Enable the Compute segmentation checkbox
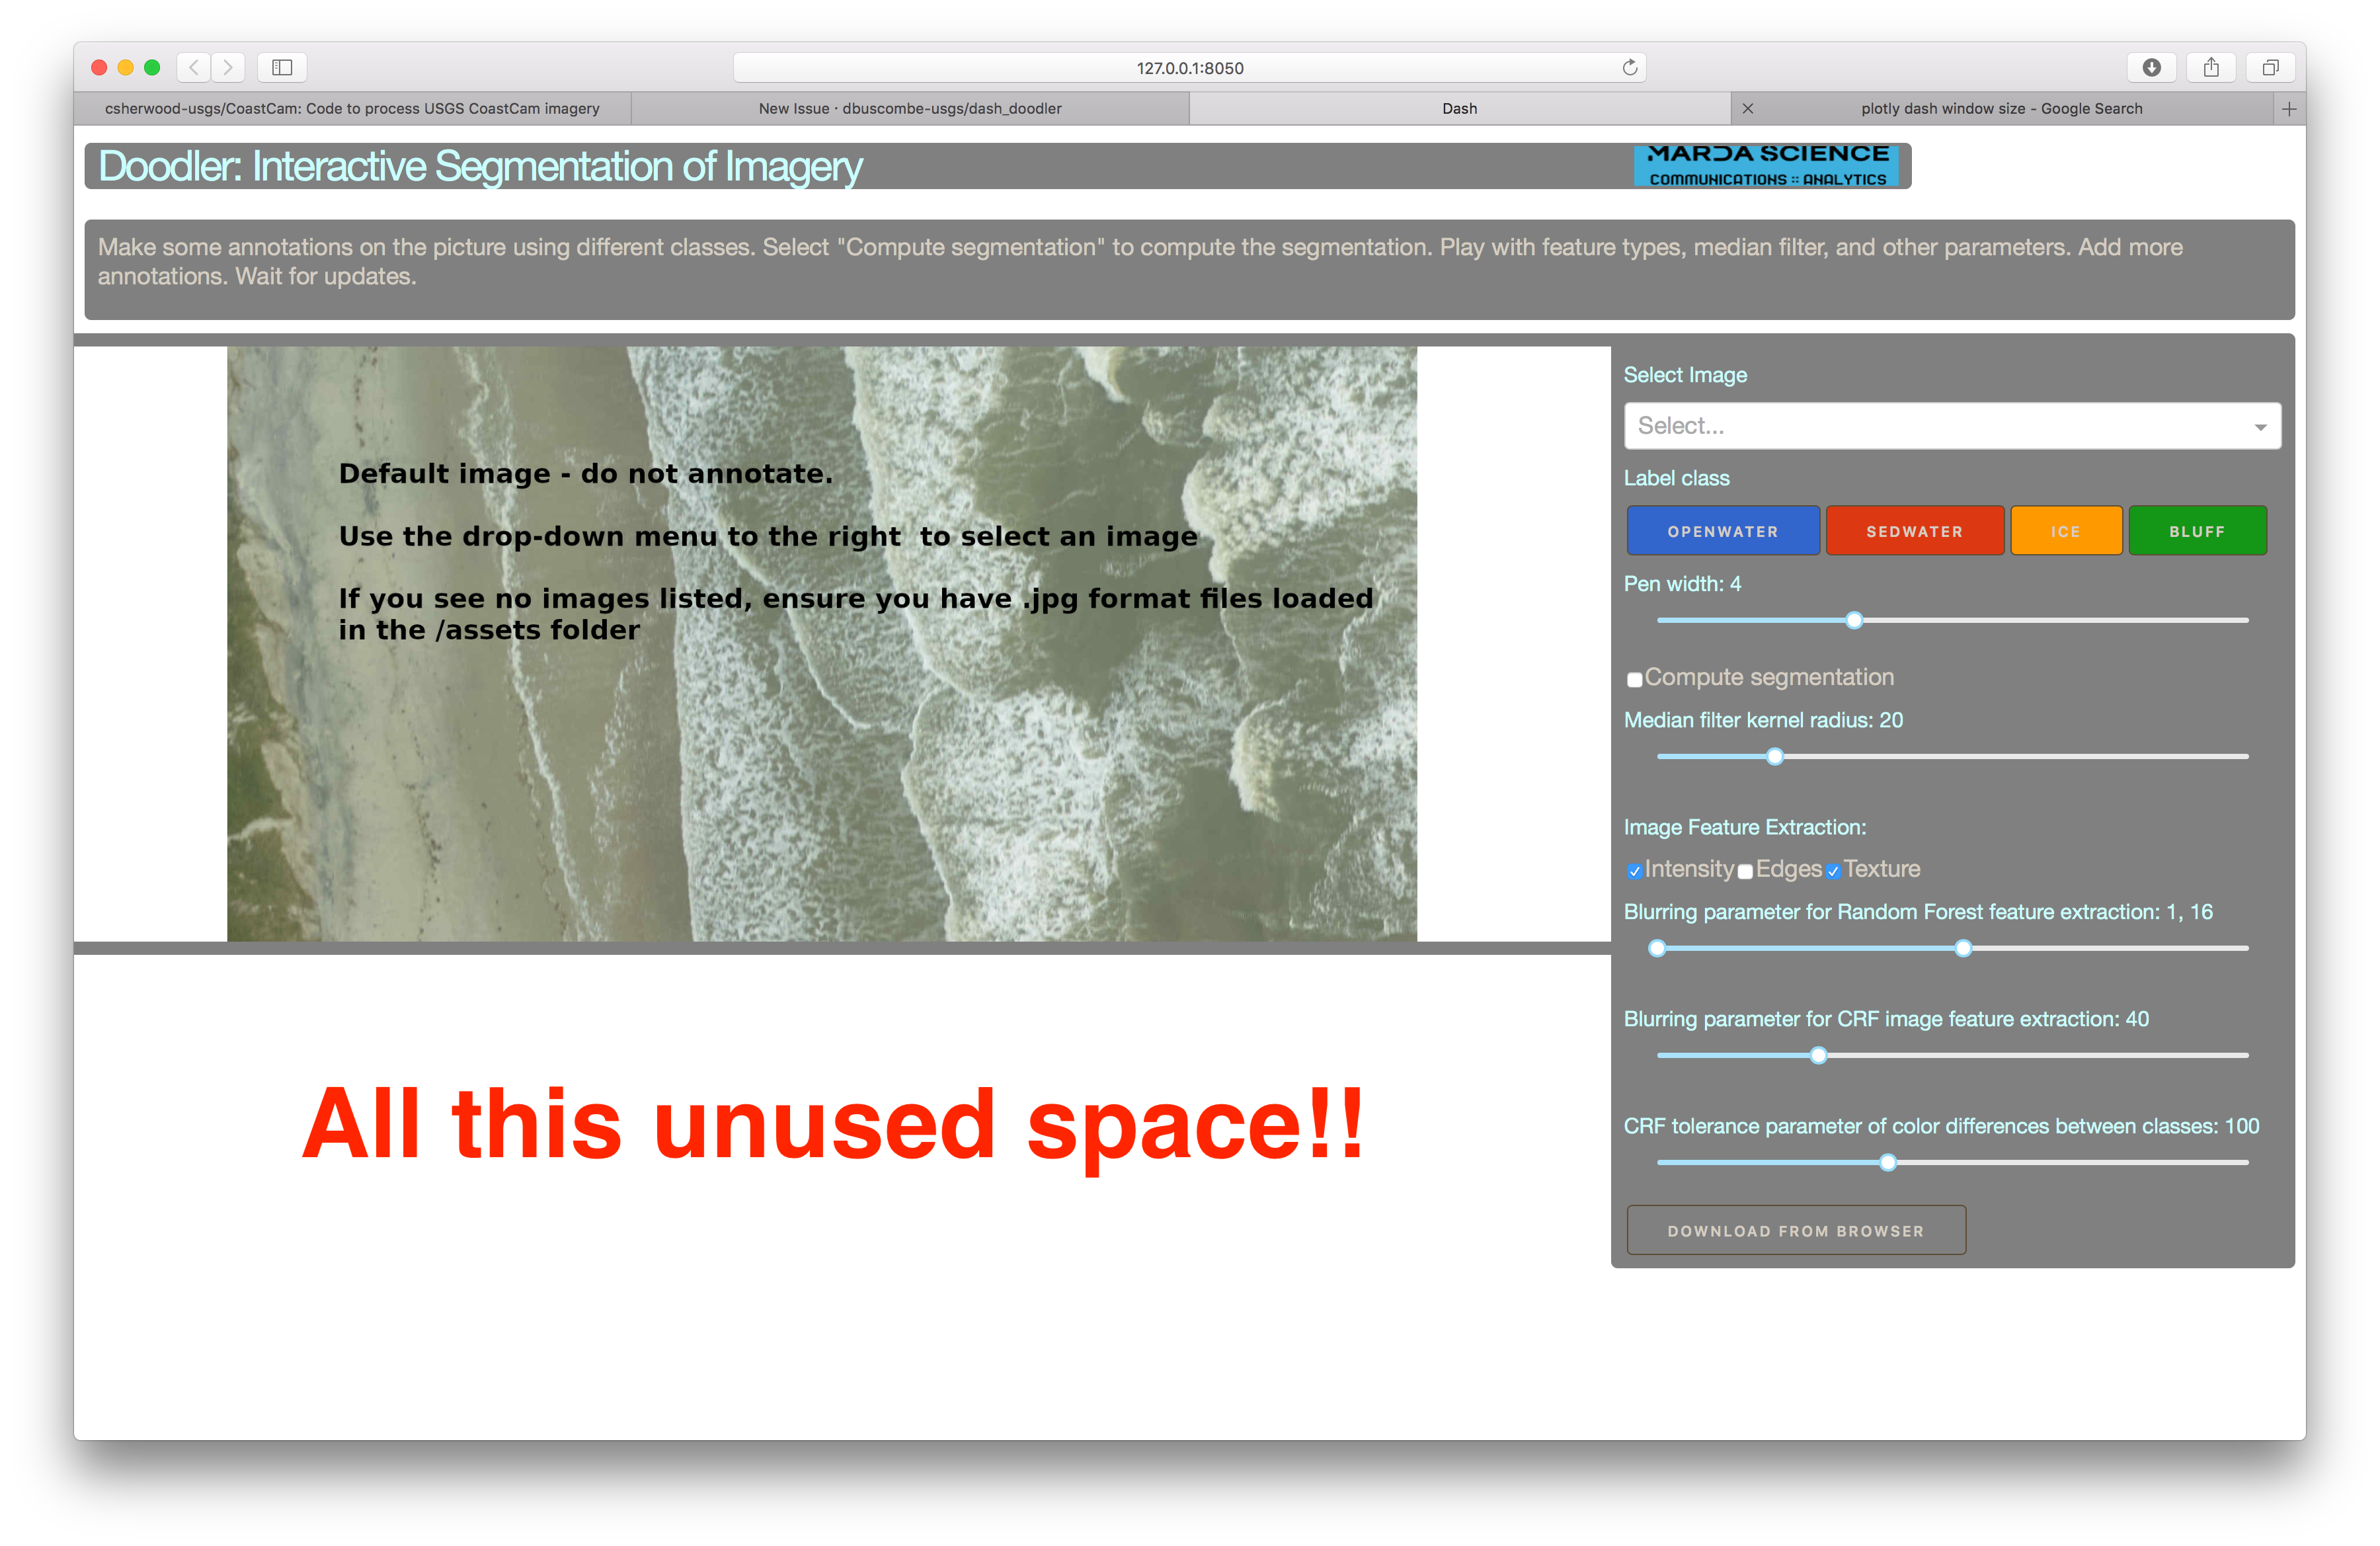 (x=1634, y=680)
